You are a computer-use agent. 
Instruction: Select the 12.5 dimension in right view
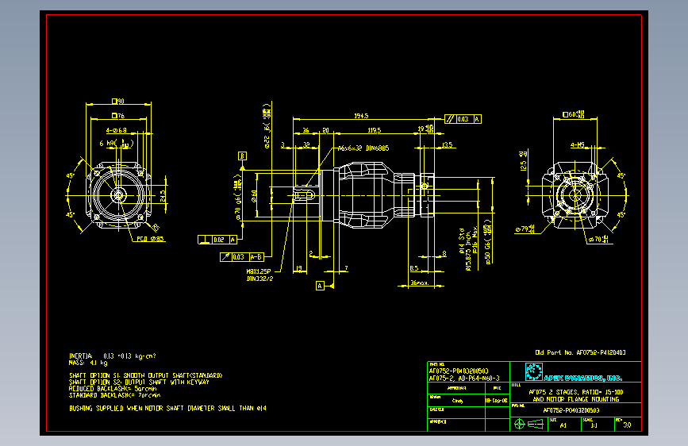pos(523,160)
